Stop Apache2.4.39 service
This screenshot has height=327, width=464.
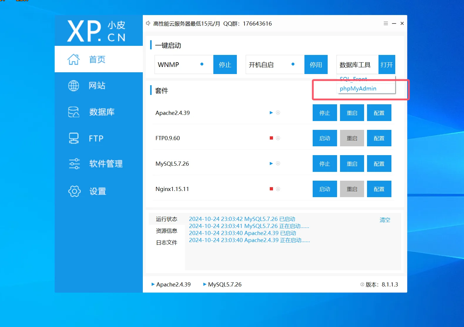coord(325,113)
